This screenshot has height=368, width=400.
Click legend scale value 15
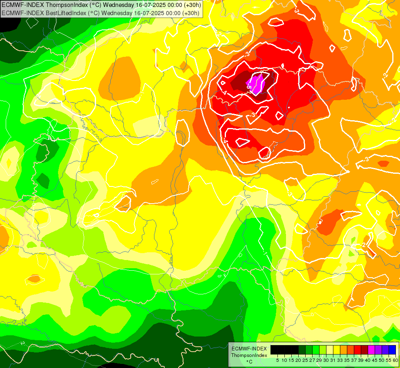291,360
